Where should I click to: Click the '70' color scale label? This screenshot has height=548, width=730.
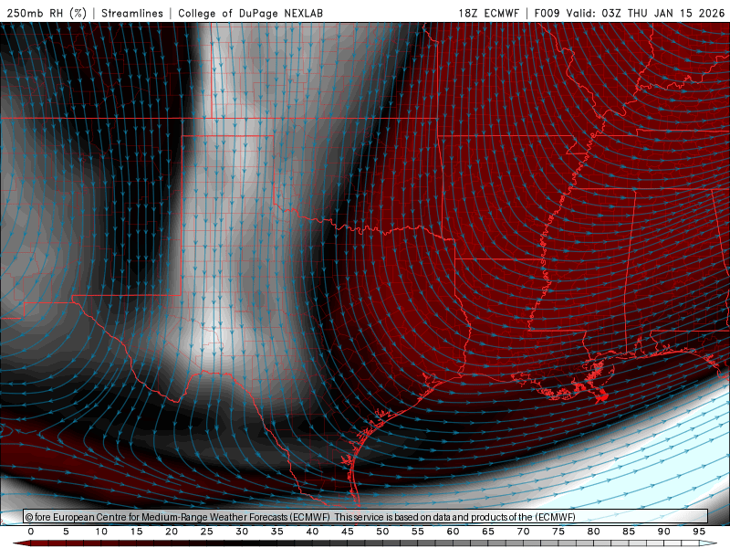[523, 532]
